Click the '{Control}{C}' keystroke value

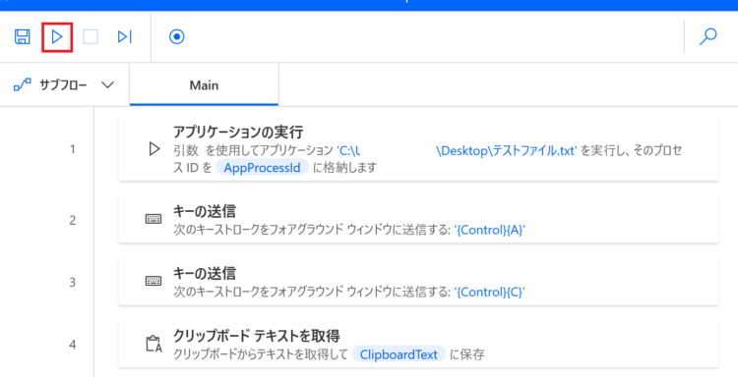pyautogui.click(x=489, y=292)
